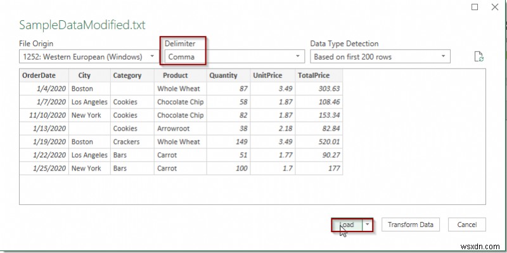This screenshot has width=507, height=253.
Task: Click the SampleDataModified.txt title
Action: (82, 25)
